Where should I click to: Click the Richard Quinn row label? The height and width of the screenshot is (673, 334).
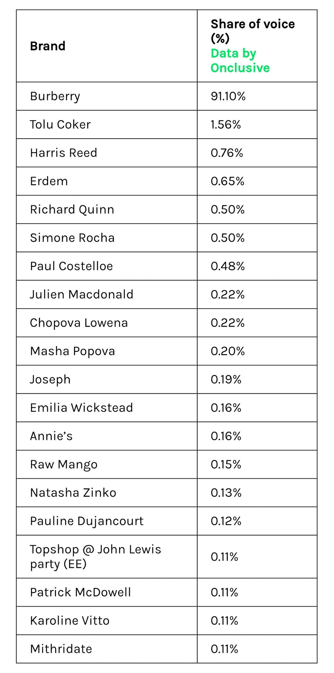point(72,209)
